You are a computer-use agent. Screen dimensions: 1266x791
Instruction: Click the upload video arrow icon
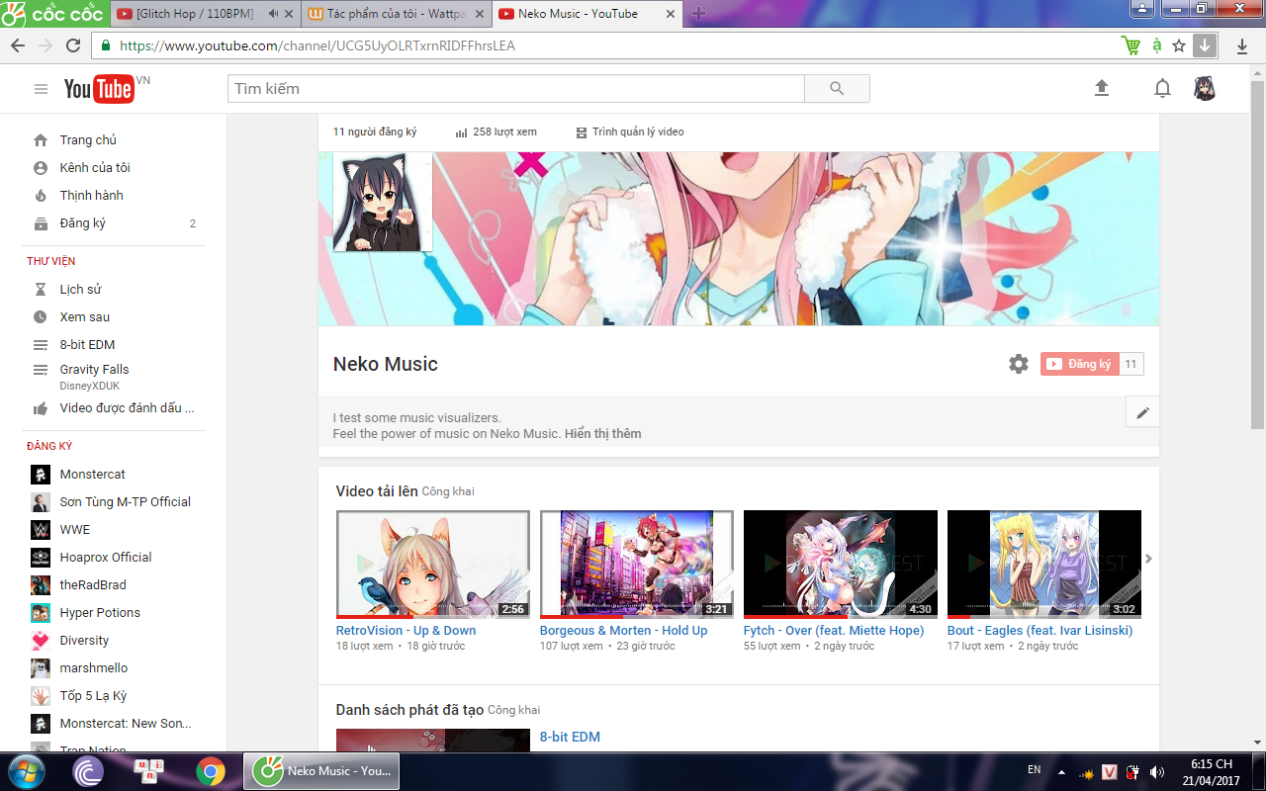(x=1102, y=88)
